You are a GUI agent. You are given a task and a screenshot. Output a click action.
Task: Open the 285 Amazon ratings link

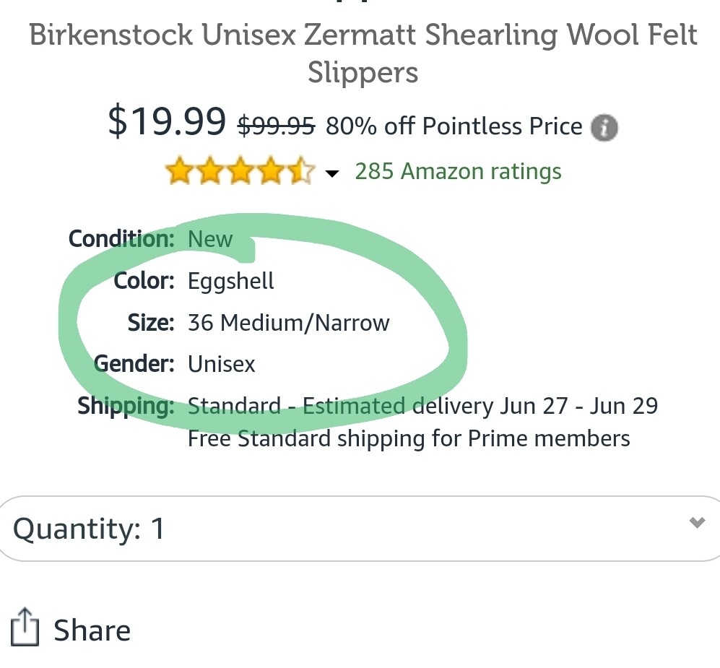pyautogui.click(x=458, y=172)
